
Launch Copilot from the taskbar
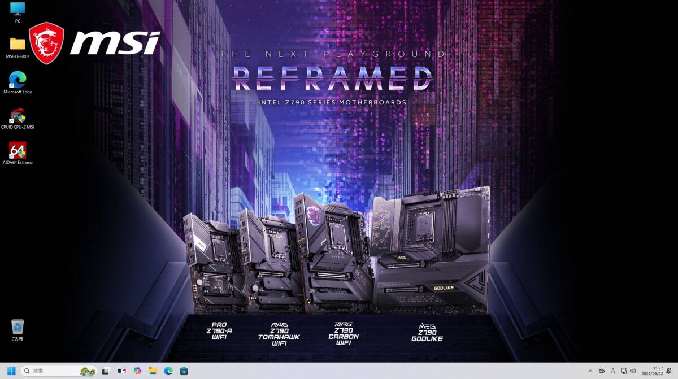click(137, 371)
